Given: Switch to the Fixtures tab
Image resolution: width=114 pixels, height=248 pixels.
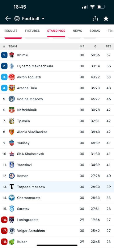Looking at the screenshot, I should click(32, 31).
